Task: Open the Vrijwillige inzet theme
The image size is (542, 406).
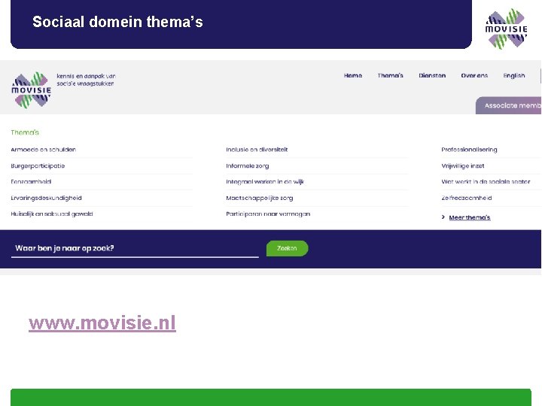Action: [x=462, y=165]
